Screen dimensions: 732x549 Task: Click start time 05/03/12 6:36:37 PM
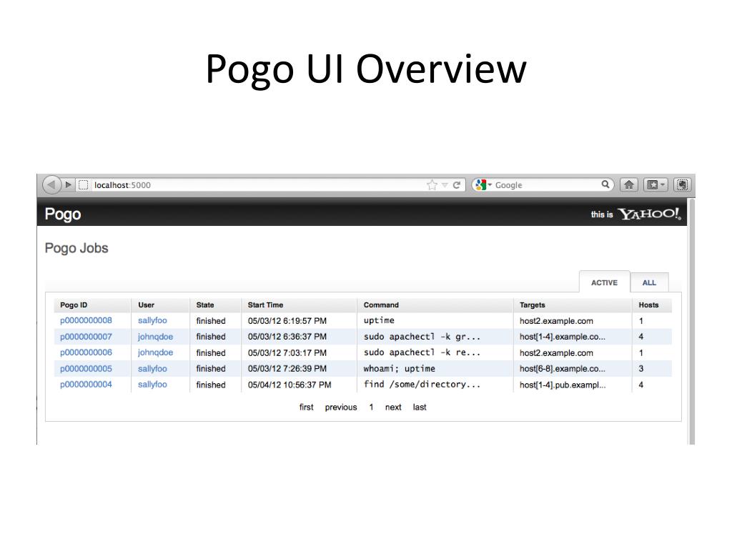[x=287, y=337]
